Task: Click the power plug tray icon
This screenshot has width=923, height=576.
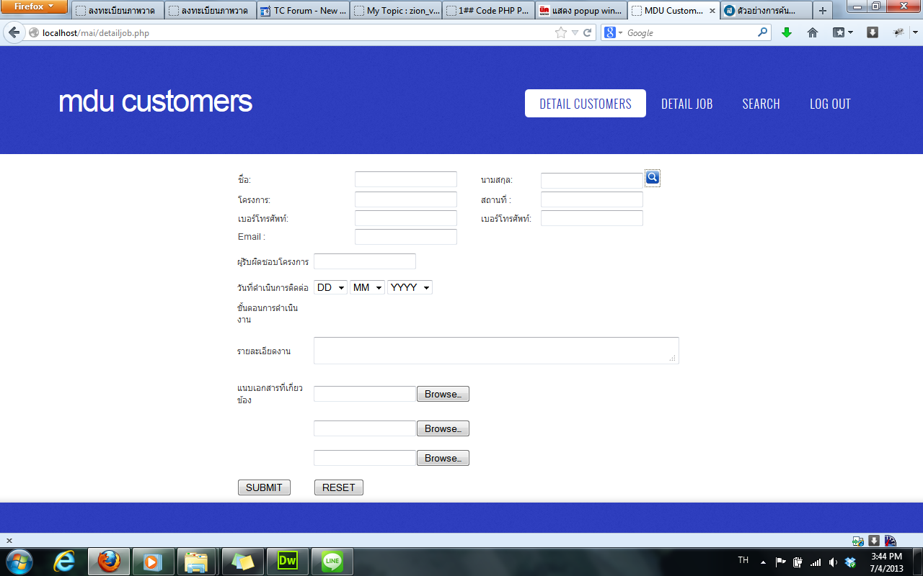Action: tap(798, 562)
